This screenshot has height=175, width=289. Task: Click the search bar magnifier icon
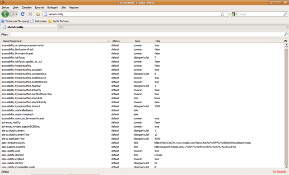tap(285, 14)
